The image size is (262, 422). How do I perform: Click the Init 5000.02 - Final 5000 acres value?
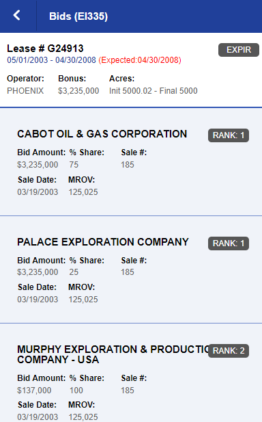click(154, 91)
